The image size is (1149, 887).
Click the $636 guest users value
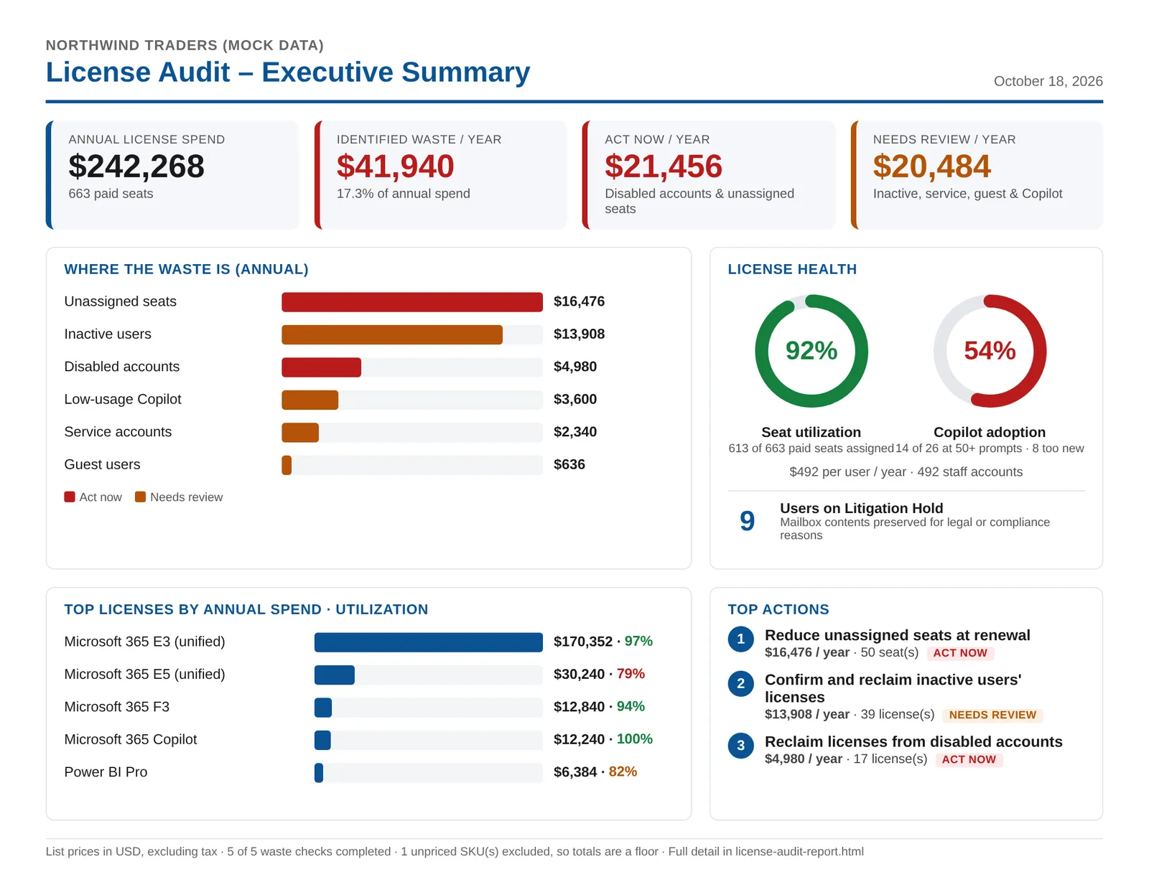coord(569,464)
